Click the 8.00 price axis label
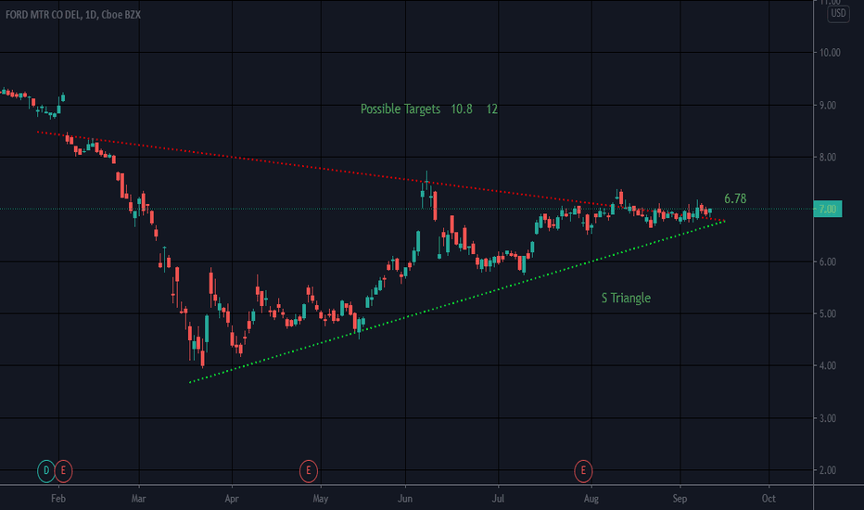 point(828,158)
